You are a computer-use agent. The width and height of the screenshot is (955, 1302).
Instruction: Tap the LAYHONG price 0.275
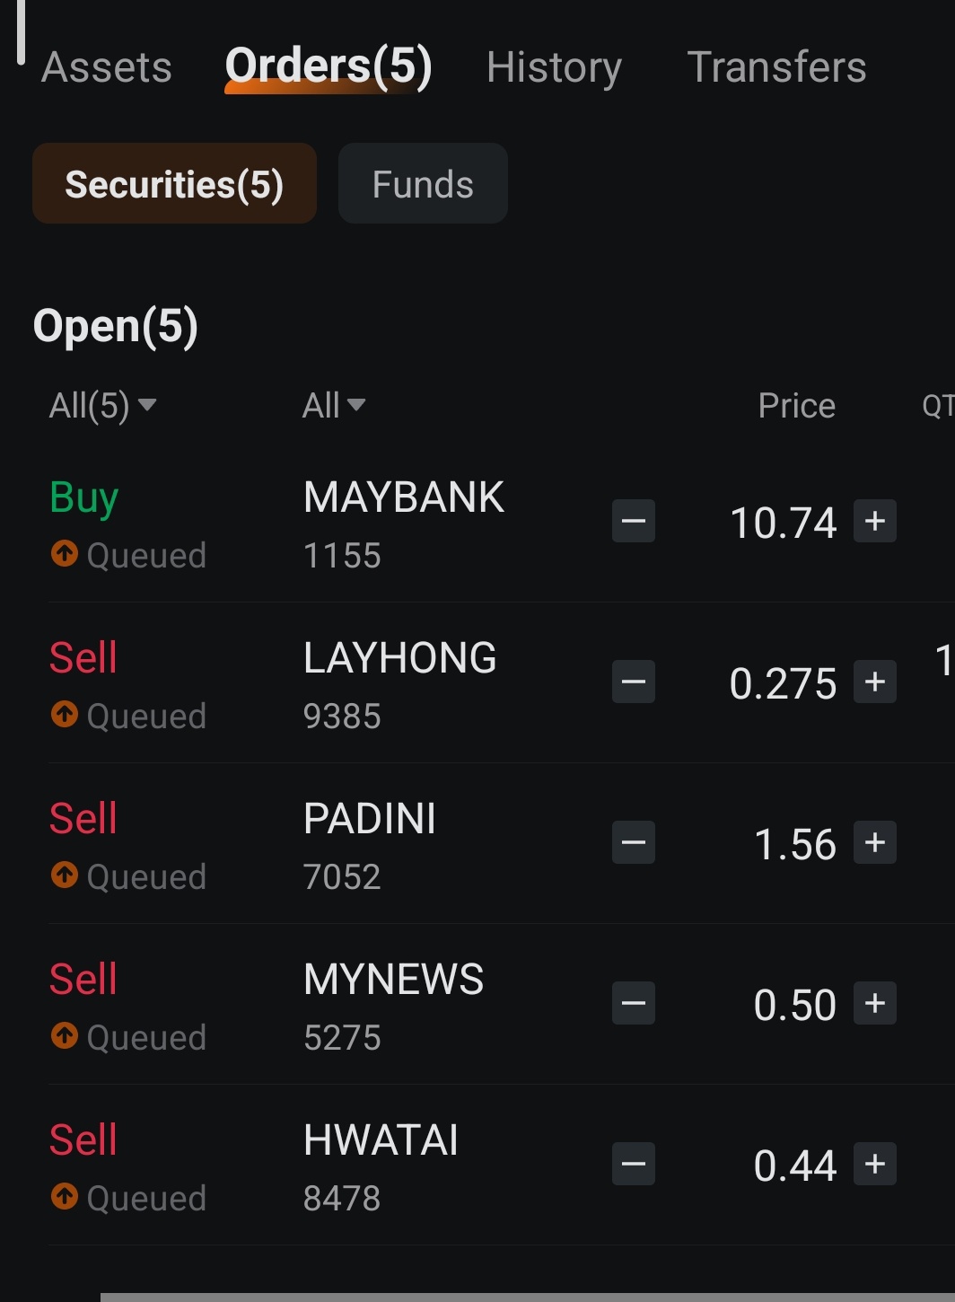(783, 683)
